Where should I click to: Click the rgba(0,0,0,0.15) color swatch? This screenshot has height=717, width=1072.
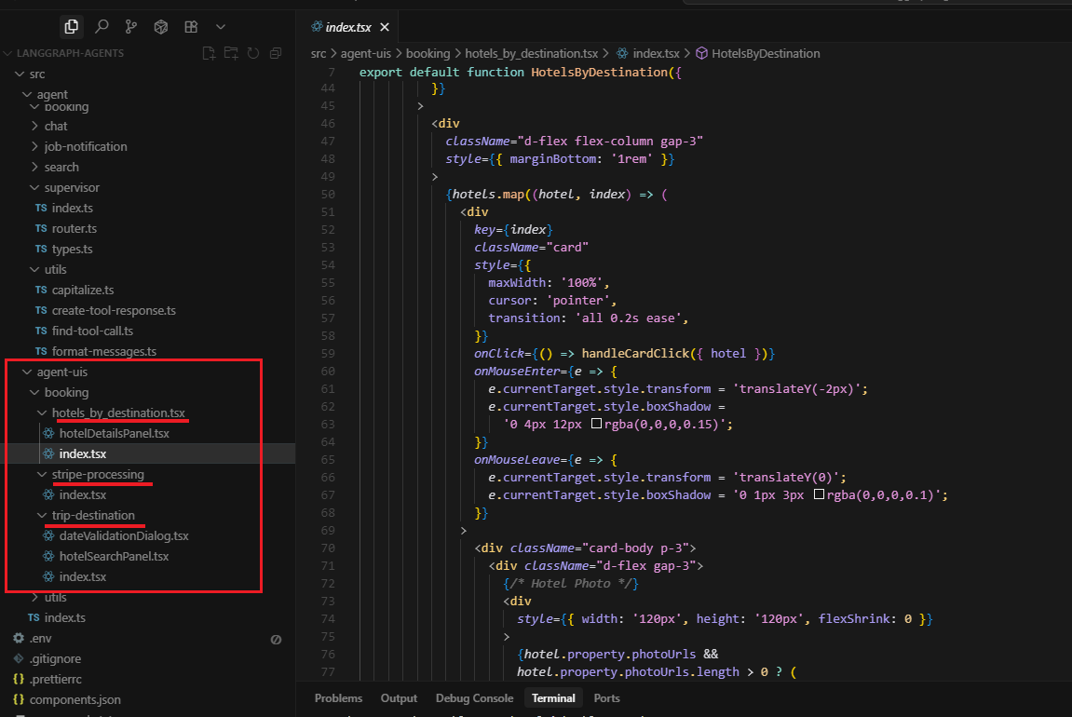(598, 424)
